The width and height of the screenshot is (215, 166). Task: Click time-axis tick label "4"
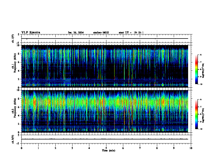tap(89, 148)
